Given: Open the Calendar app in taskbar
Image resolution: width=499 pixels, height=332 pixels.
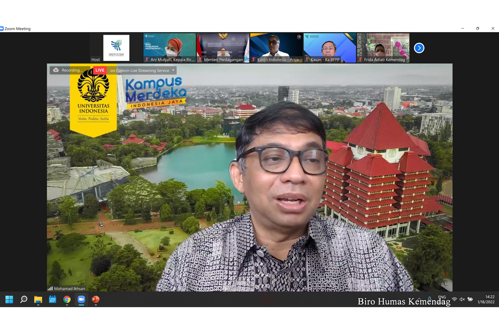Looking at the screenshot, I should (52, 299).
